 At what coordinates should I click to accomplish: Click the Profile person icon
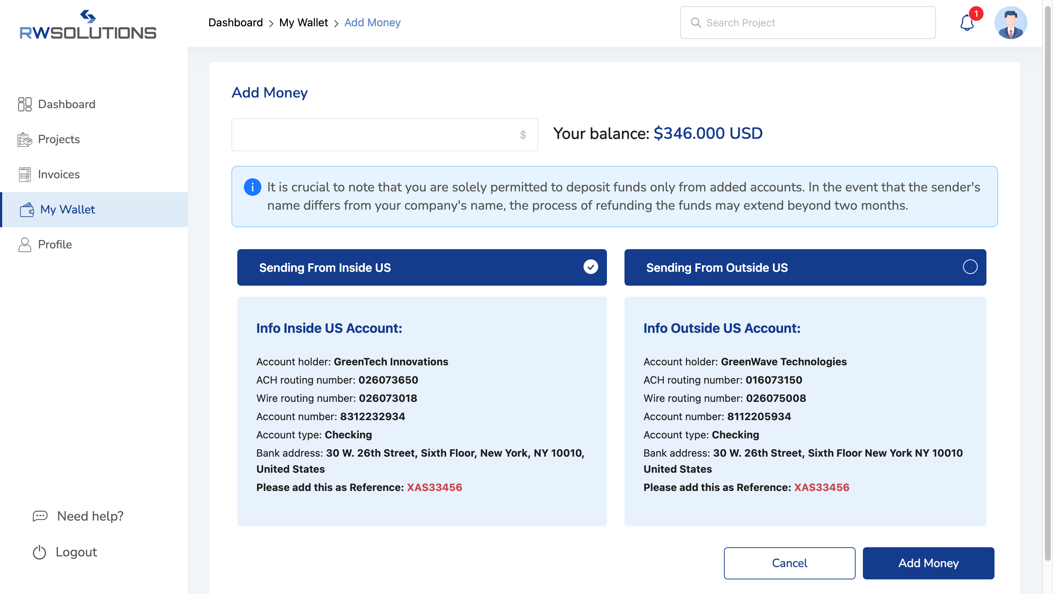pos(24,245)
